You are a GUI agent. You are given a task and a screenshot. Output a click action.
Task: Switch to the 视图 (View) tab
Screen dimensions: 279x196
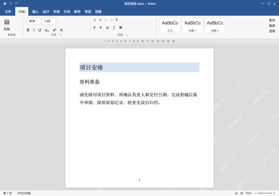tap(98, 11)
